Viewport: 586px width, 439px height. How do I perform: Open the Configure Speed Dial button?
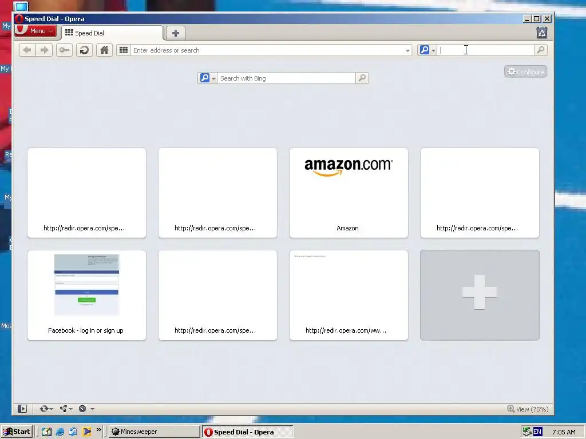tap(525, 71)
